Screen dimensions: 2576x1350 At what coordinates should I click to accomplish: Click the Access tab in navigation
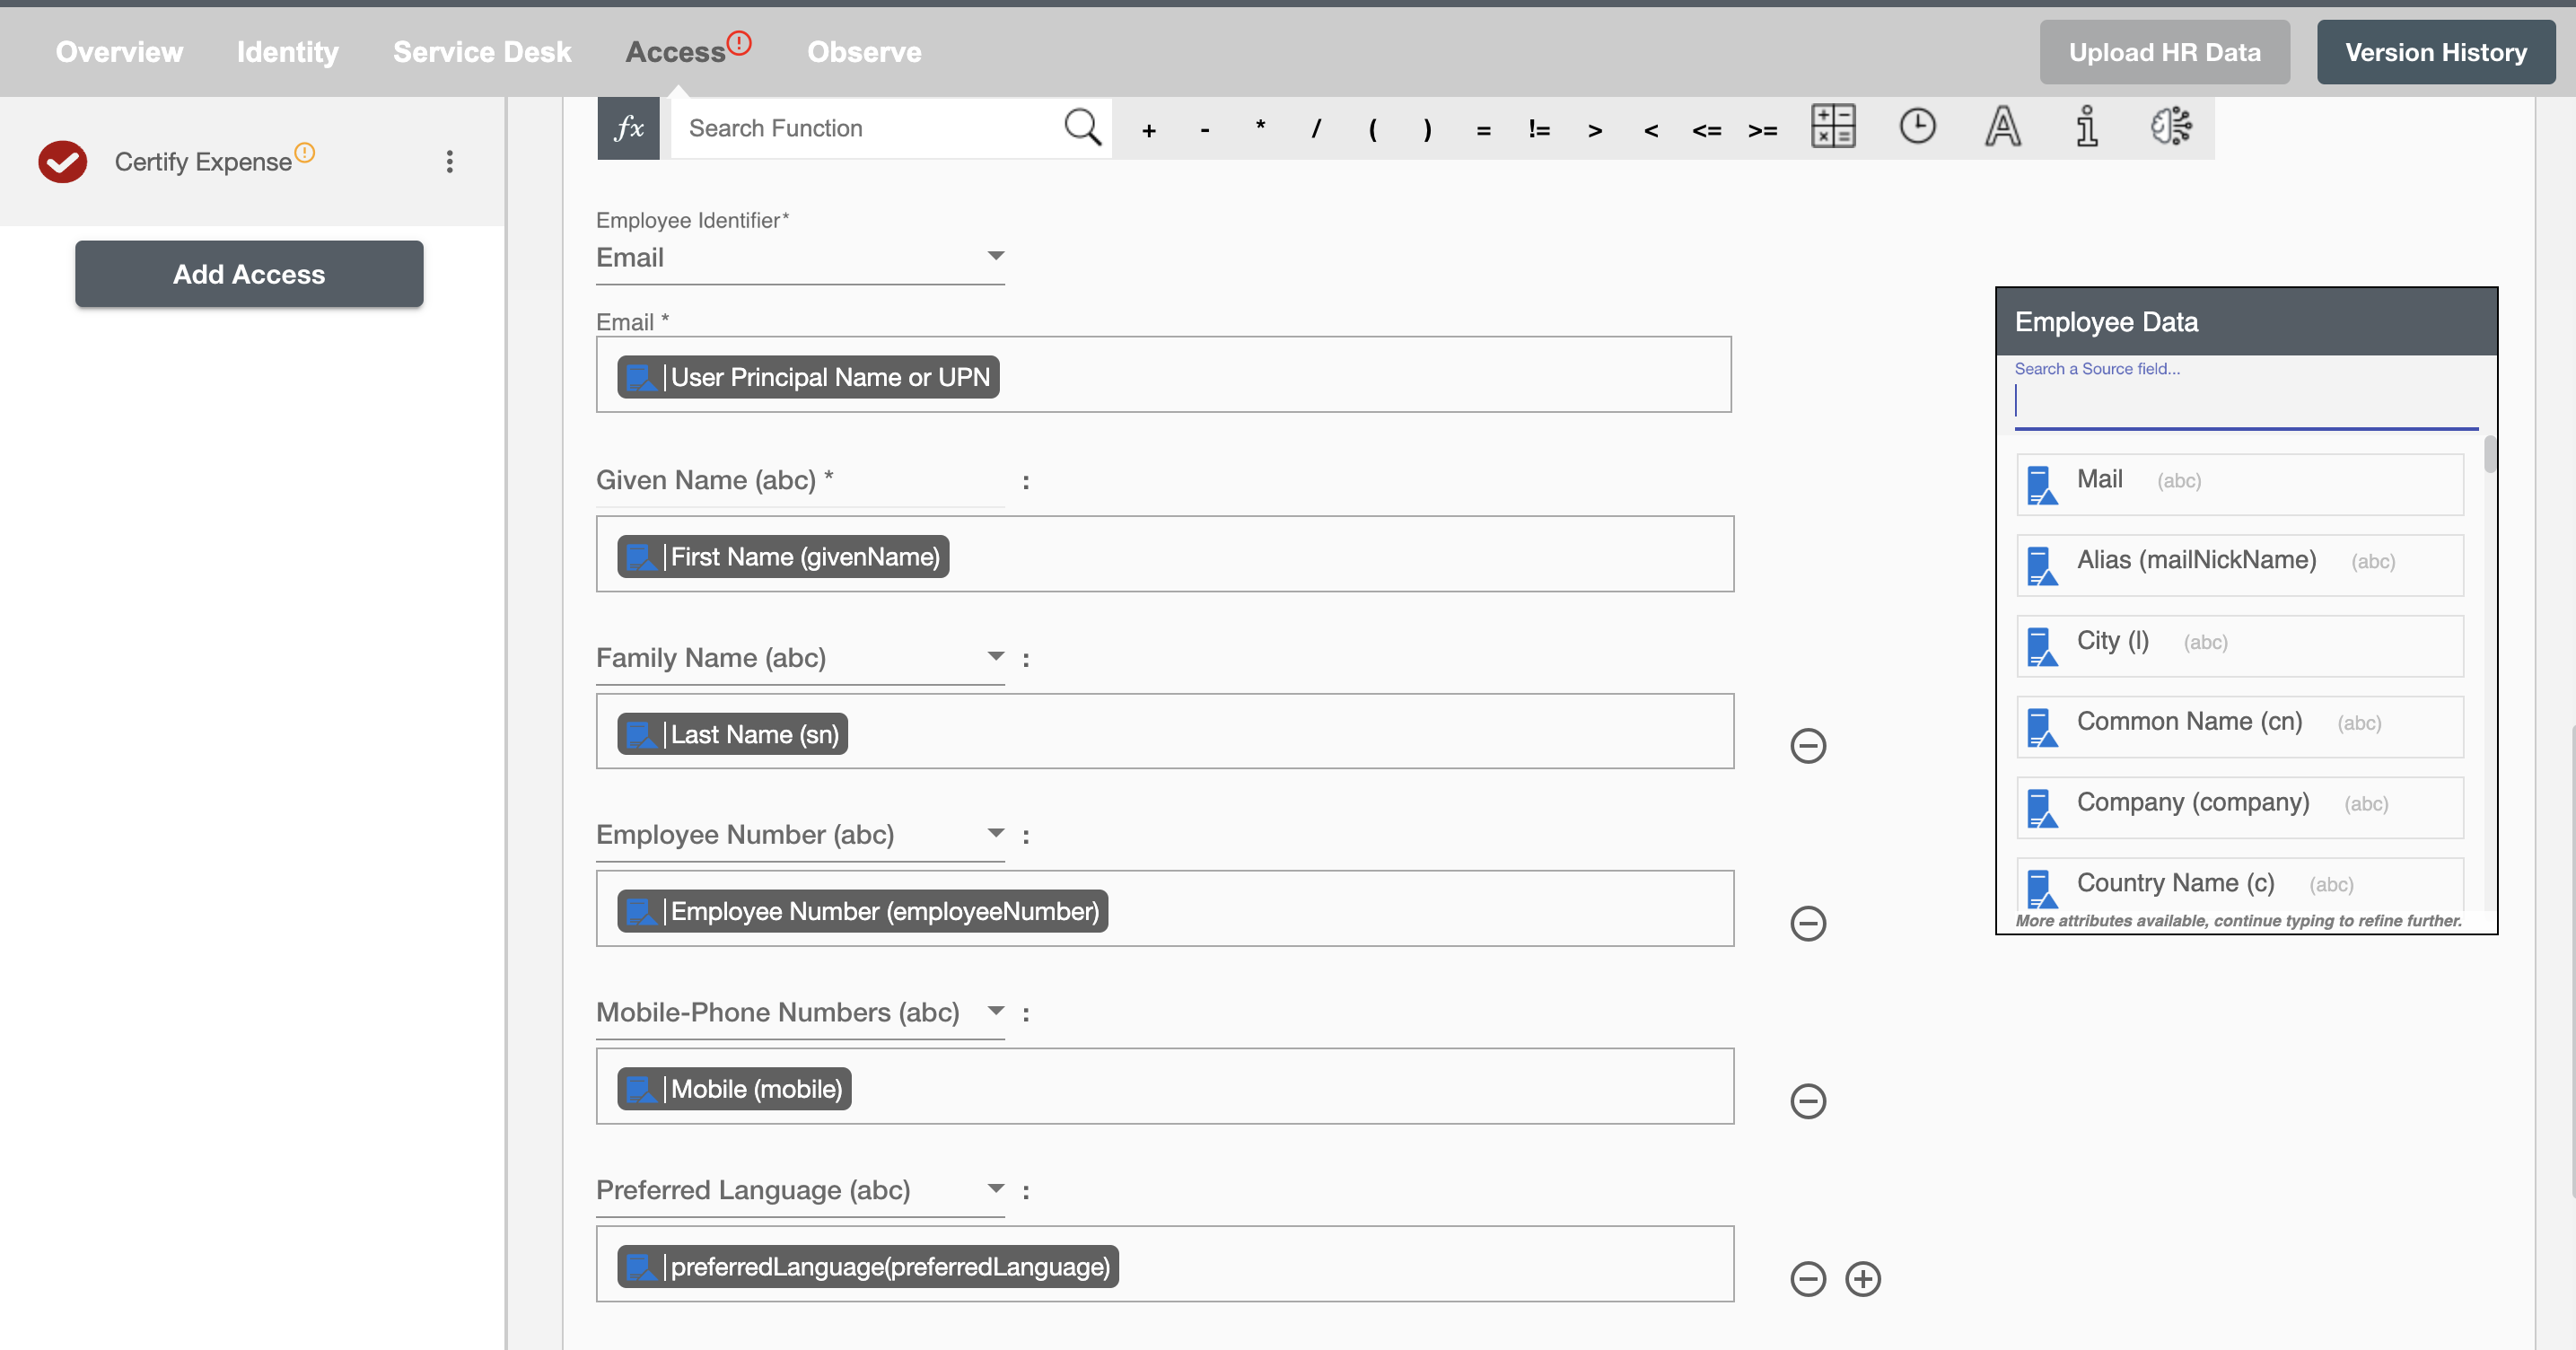point(677,51)
